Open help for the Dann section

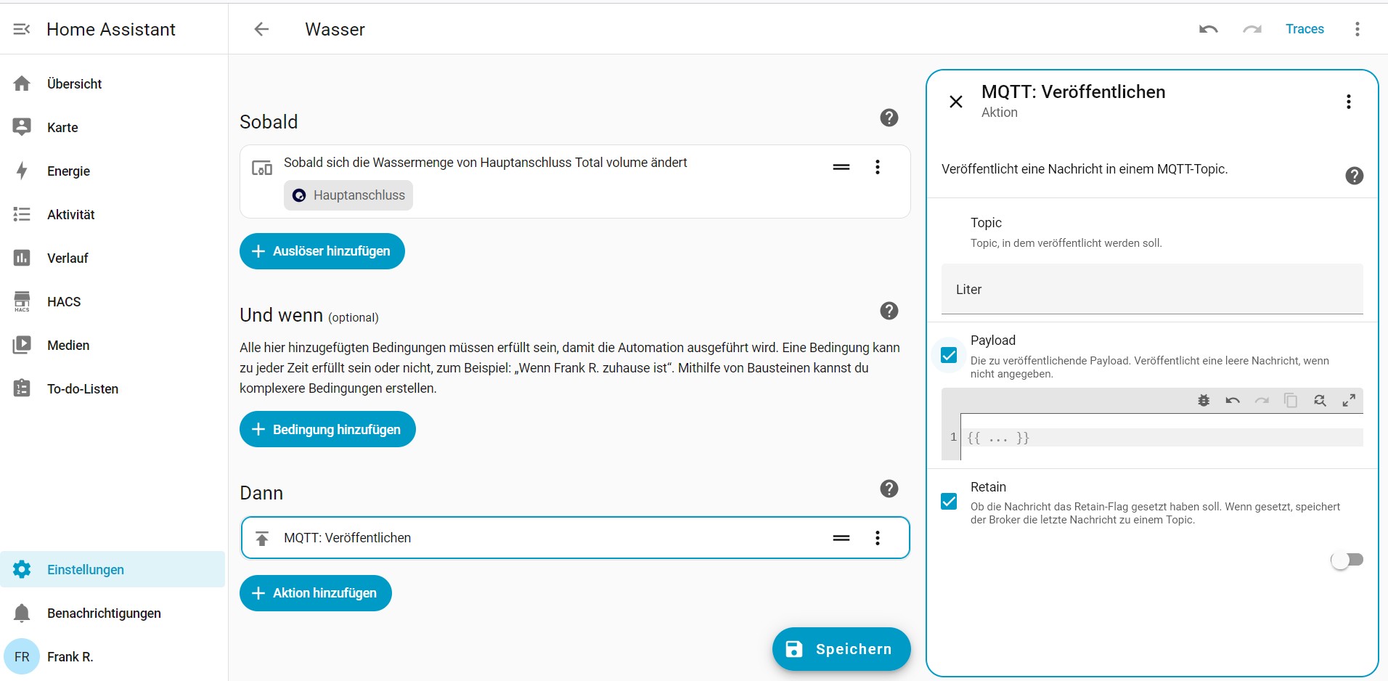(889, 489)
